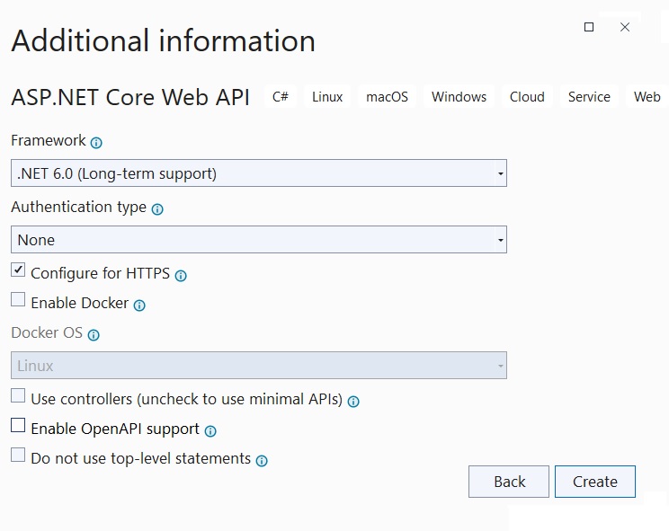Check Do not use top-level statements

click(x=18, y=455)
